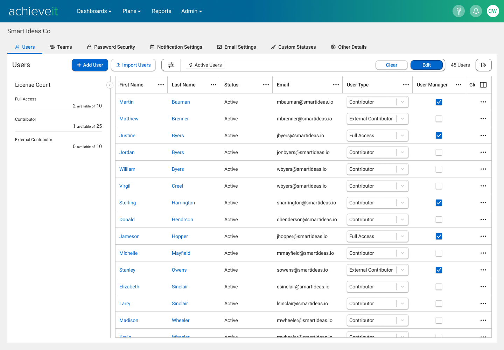Open row actions for Virgil Creel
Screen dimensions: 504x350
pyautogui.click(x=483, y=186)
